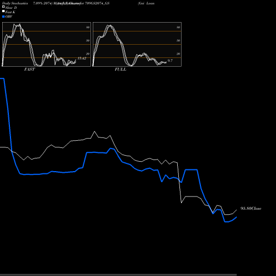The height and width of the screenshot is (276, 276).
Task: Click the 20 level label in FULL chart
Action: [x=178, y=54]
